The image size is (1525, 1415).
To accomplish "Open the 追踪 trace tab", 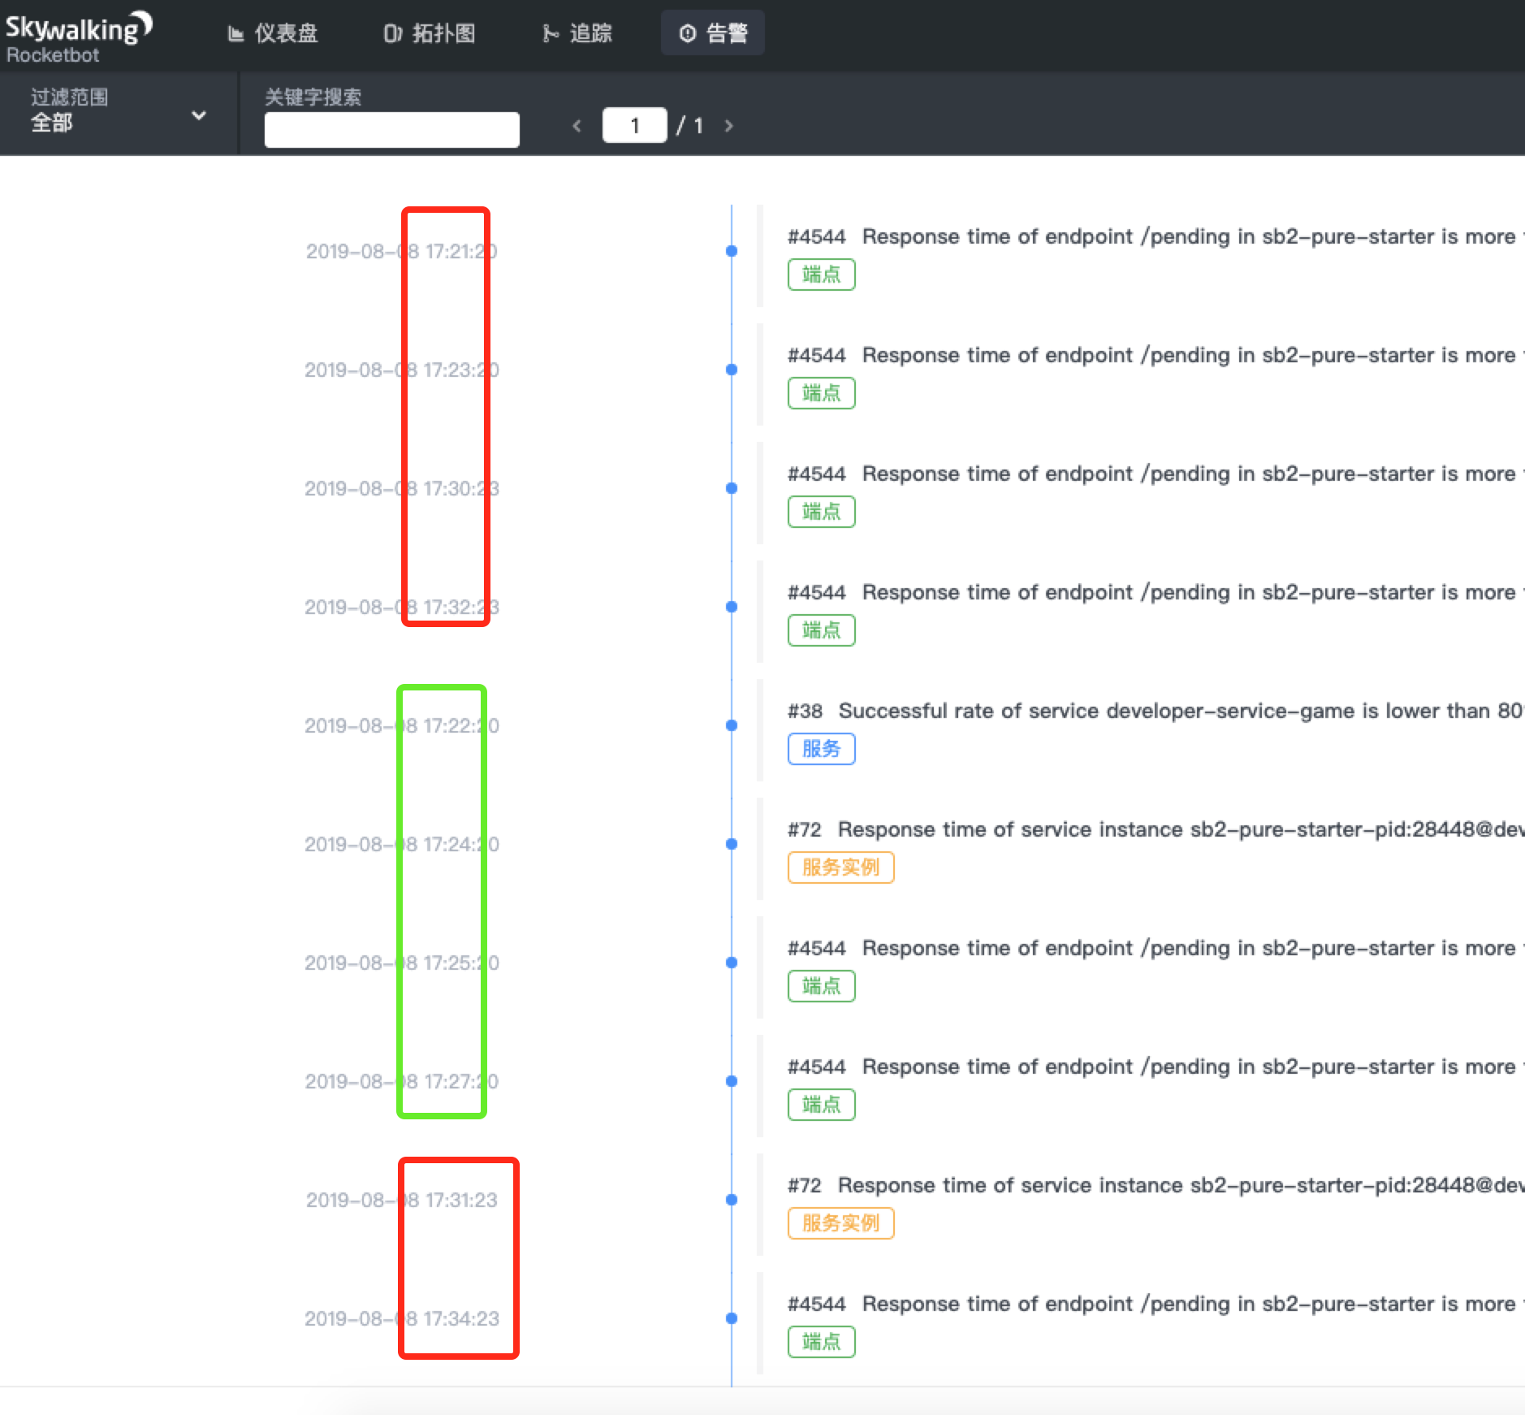I will tap(577, 33).
